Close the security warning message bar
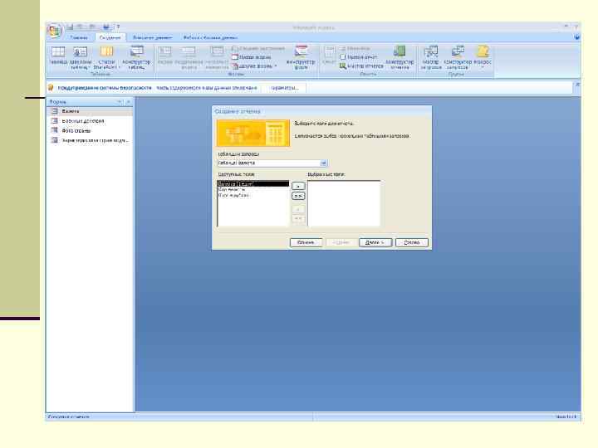Viewport: 598px width, 448px height. [x=577, y=85]
